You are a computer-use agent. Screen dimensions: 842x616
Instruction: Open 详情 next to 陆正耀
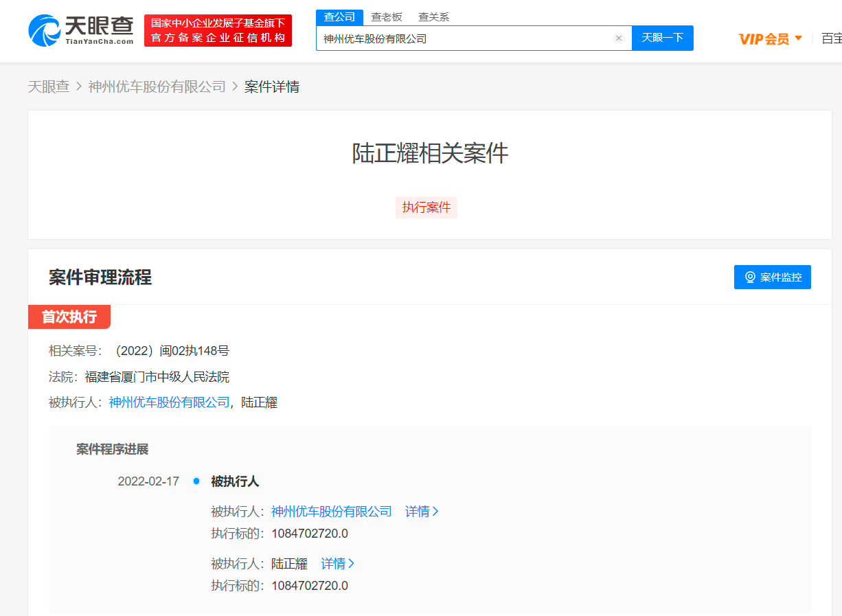337,564
